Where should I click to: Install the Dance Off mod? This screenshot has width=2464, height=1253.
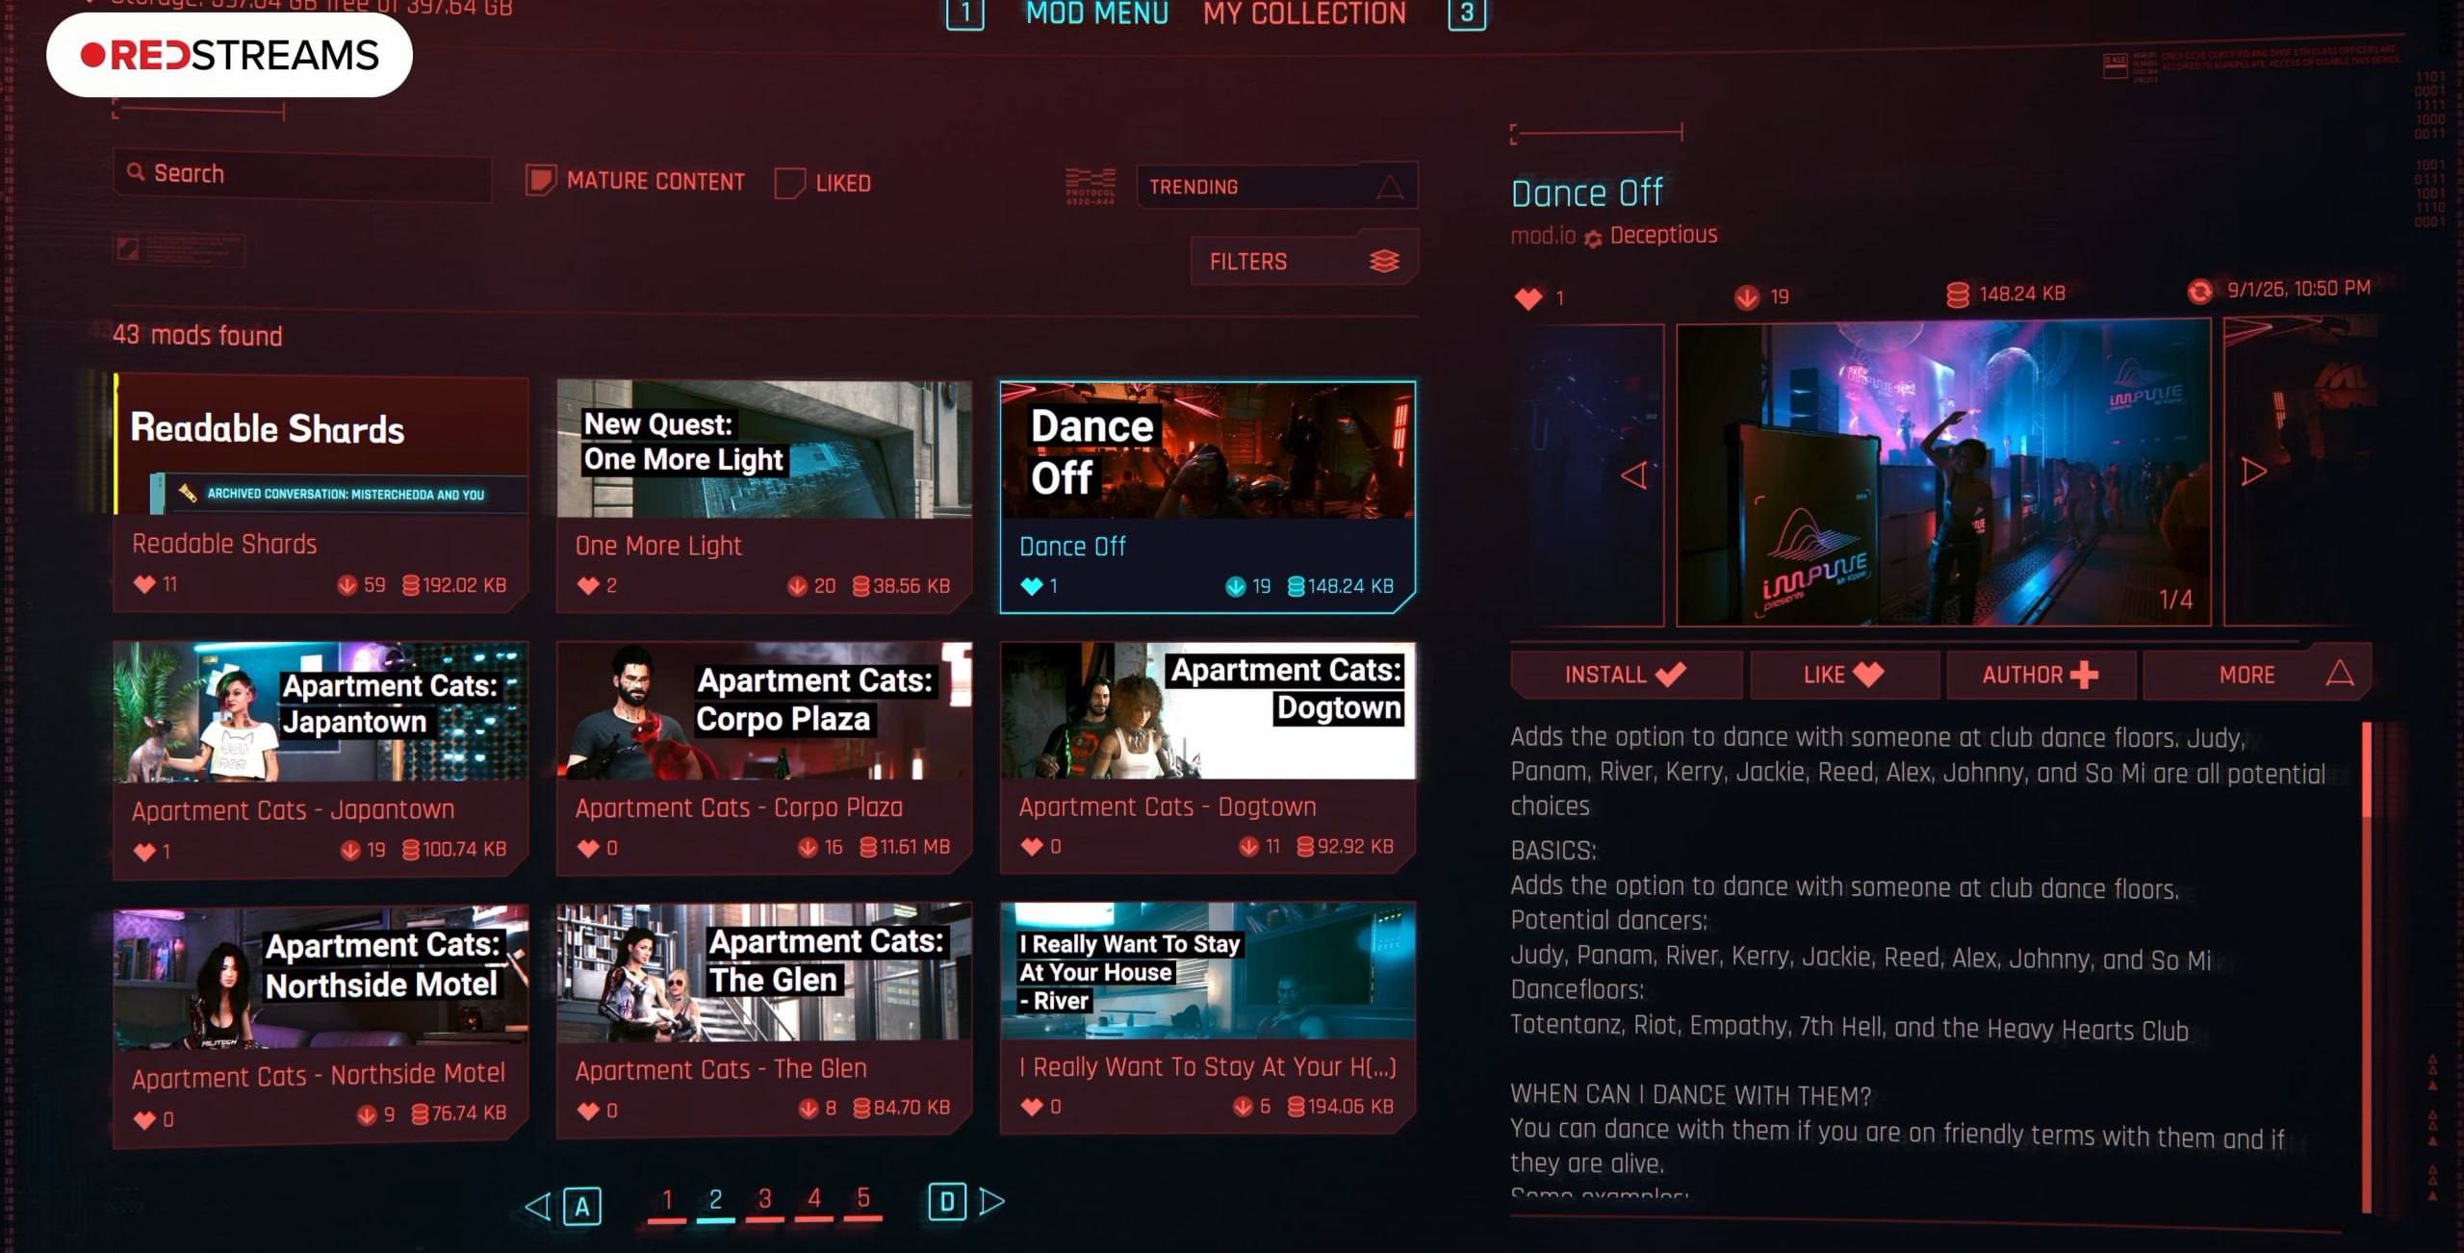[x=1626, y=675]
